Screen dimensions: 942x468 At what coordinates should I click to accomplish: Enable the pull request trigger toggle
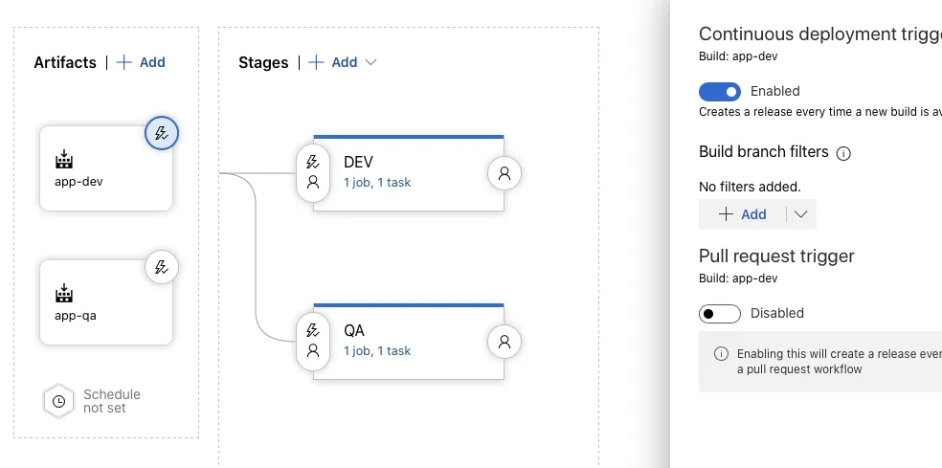tap(720, 313)
